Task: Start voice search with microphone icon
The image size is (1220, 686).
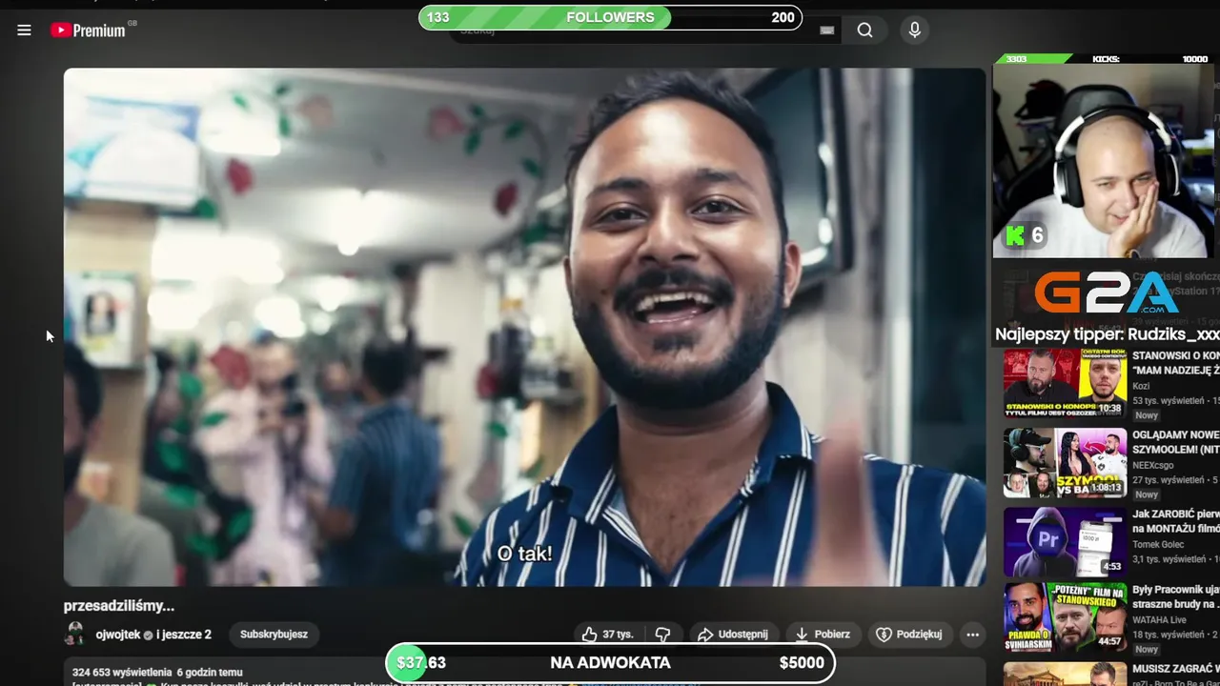Action: point(914,30)
